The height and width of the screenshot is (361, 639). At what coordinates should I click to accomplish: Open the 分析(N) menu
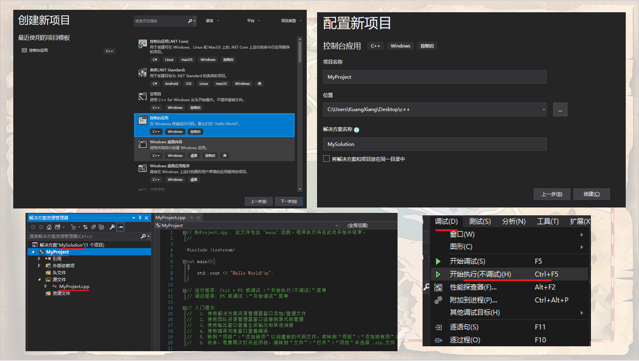tap(514, 222)
